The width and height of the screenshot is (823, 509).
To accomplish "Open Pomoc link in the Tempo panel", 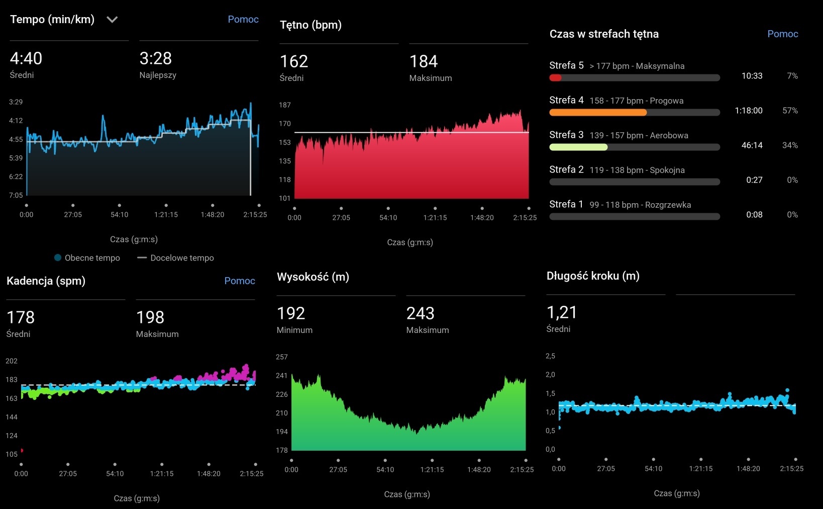I will 243,19.
